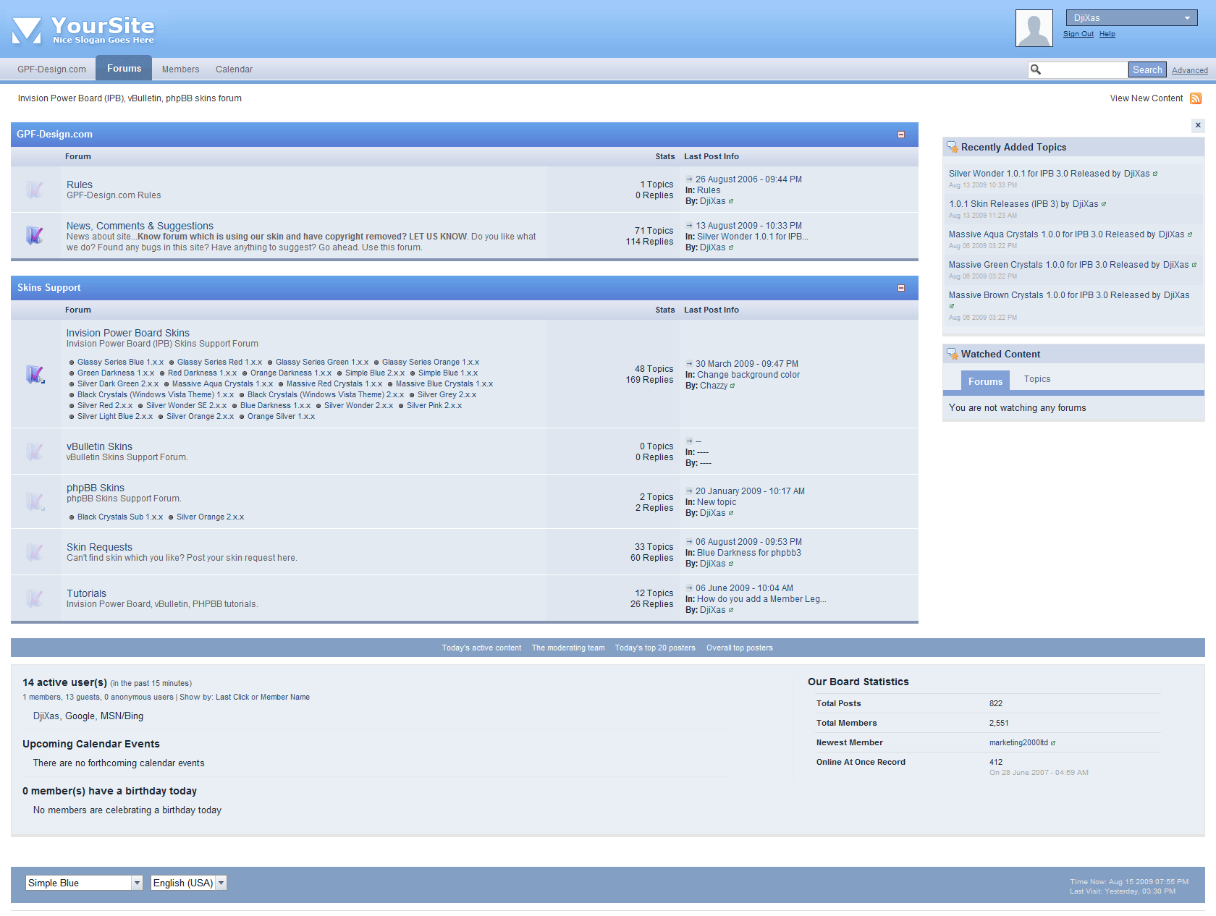The image size is (1216, 916).
Task: Open the GPF-Design.com nav tab
Action: [51, 69]
